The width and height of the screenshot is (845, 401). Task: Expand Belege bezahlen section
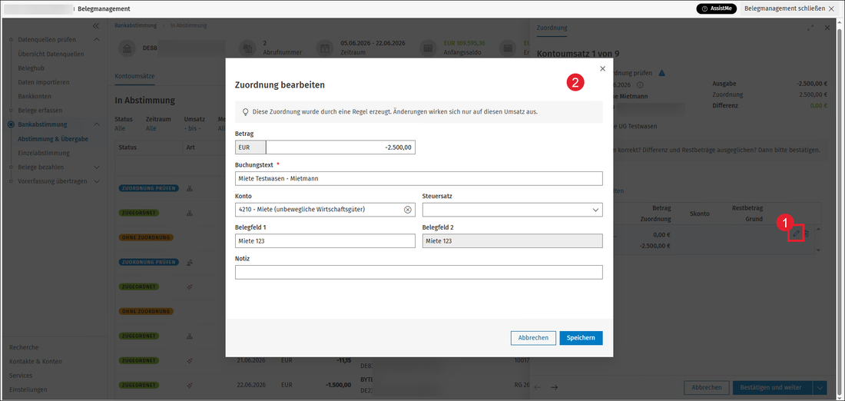[97, 167]
